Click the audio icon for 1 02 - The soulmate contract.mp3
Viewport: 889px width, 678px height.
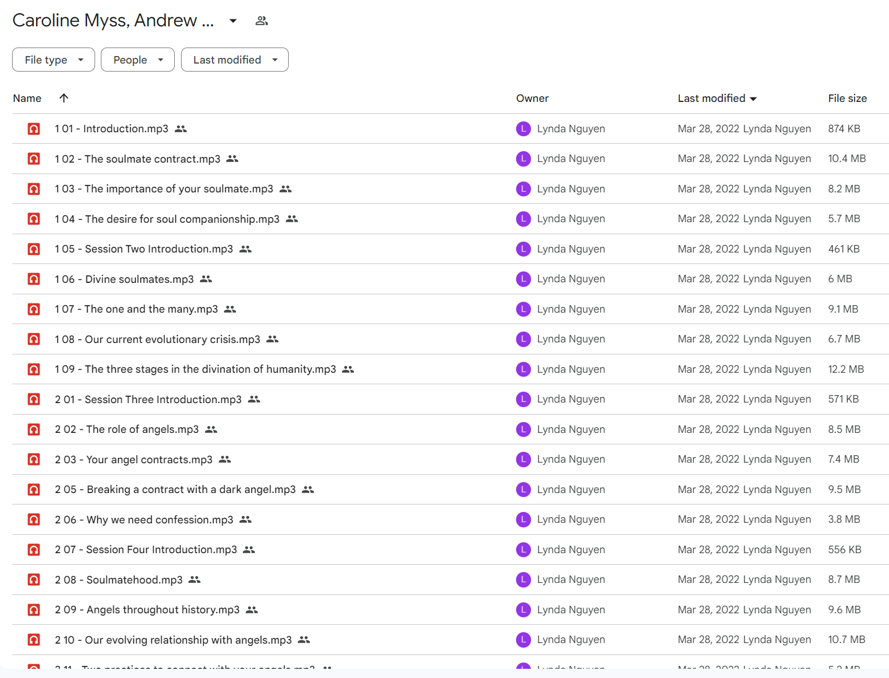[34, 159]
